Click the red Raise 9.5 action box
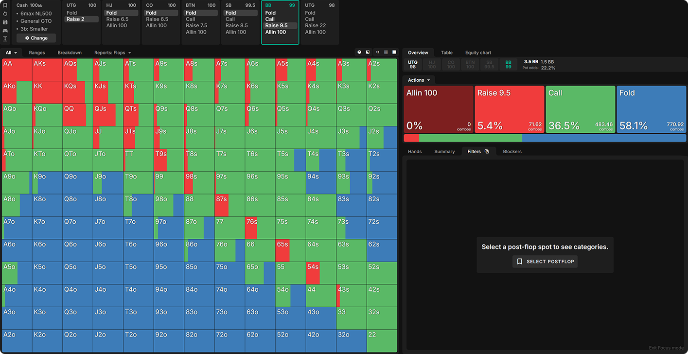The height and width of the screenshot is (354, 688). click(509, 109)
